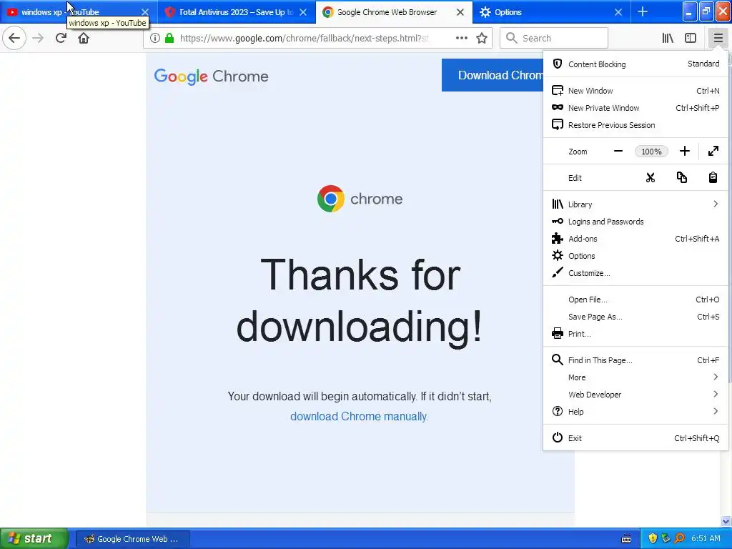Exit Firefox via Exit entry
Viewport: 732px width, 549px height.
(635, 438)
